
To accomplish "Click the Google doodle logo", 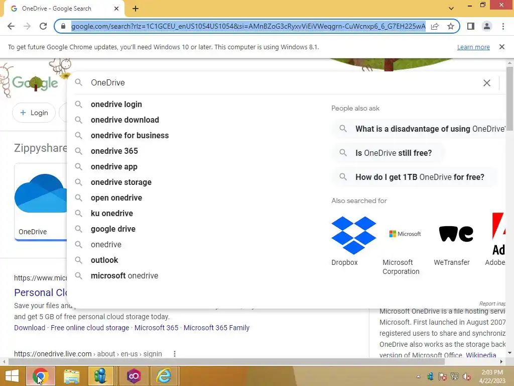I will pos(35,83).
